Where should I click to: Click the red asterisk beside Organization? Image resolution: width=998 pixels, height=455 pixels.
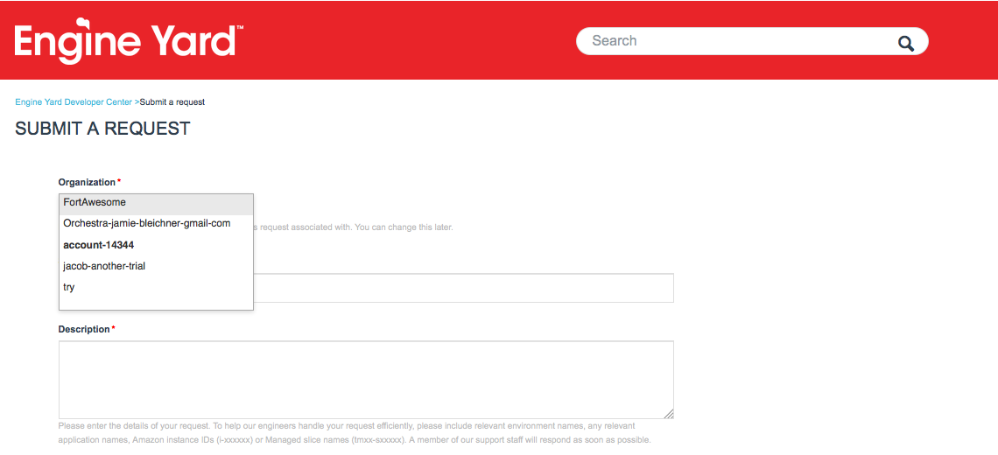pos(119,182)
